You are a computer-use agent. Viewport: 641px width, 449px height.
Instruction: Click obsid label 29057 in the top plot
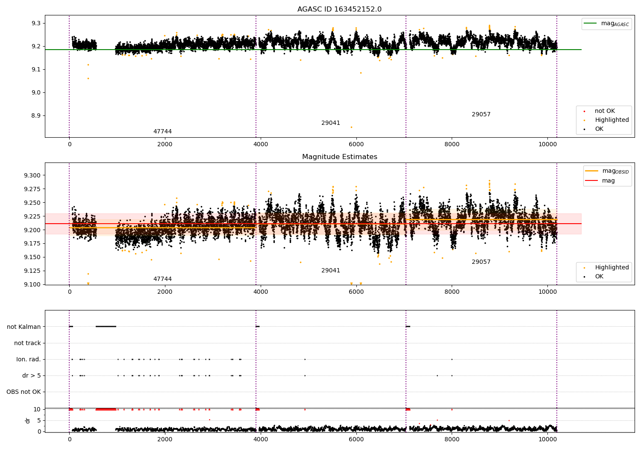(481, 115)
